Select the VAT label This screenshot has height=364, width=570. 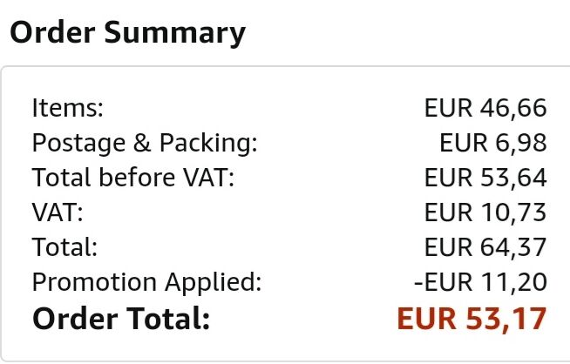tap(58, 212)
